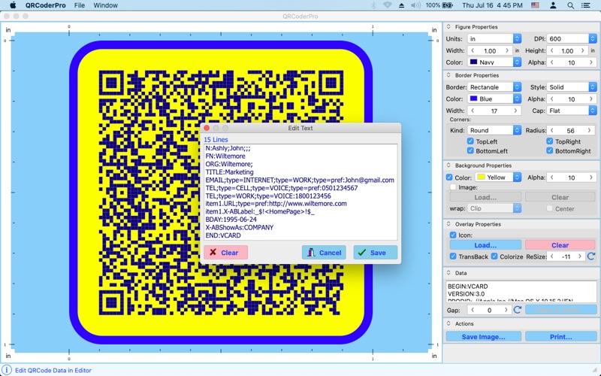
Task: Open the Window menu
Action: pos(105,5)
